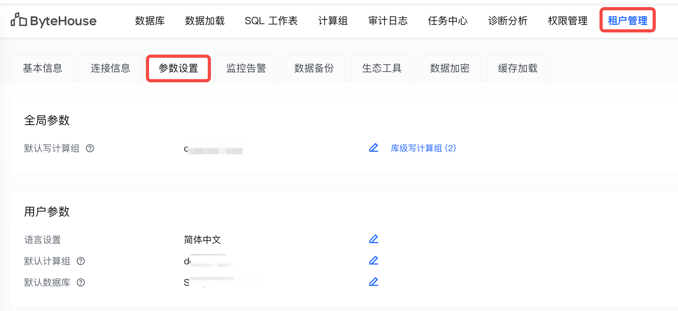678x311 pixels.
Task: Show help for 默认写计算组
Action: point(90,148)
